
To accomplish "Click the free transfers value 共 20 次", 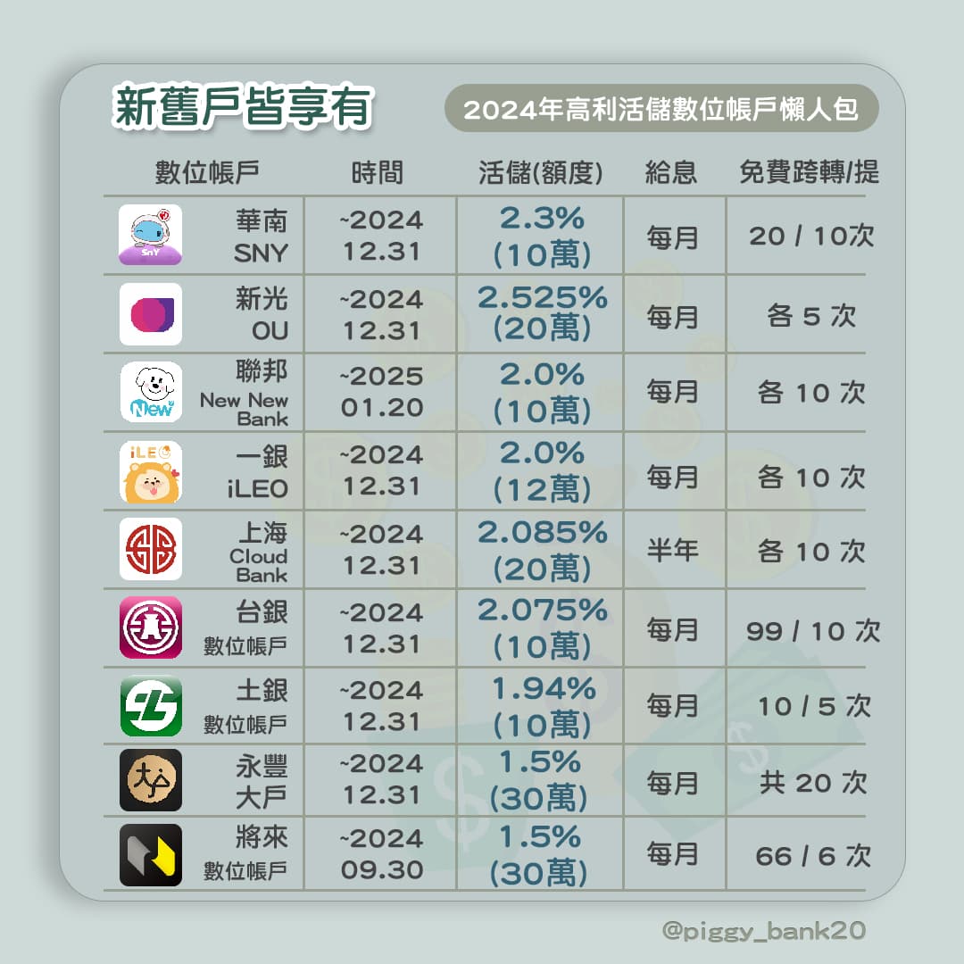I will [x=813, y=782].
